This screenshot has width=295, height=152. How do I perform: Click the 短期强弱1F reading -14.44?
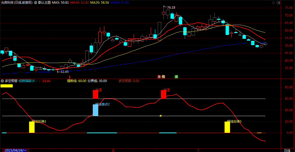pos(46,81)
